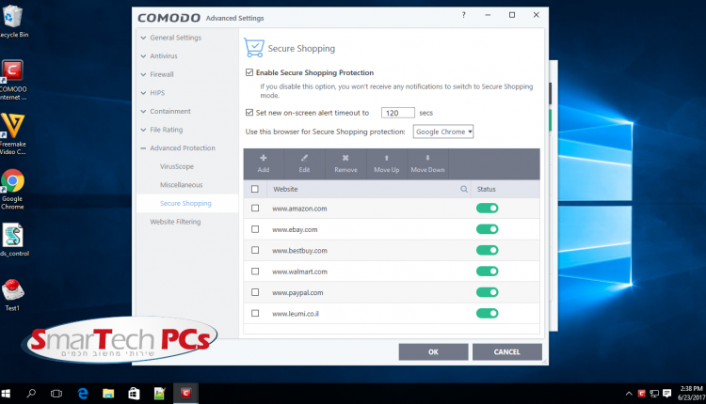Disable status toggle for www.amazon.com

488,208
